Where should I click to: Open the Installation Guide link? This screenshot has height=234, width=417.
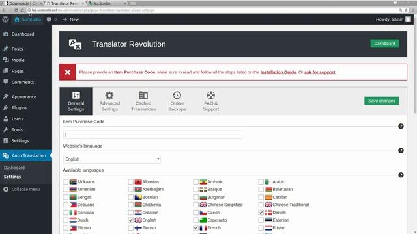(x=278, y=72)
